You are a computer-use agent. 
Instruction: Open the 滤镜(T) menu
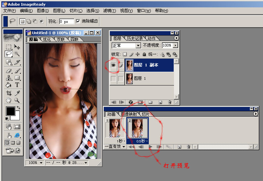pyautogui.click(x=109, y=11)
